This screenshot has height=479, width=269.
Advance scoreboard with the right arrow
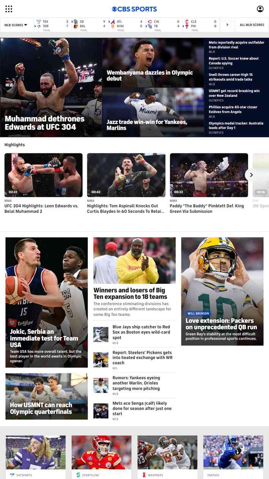coord(228,25)
